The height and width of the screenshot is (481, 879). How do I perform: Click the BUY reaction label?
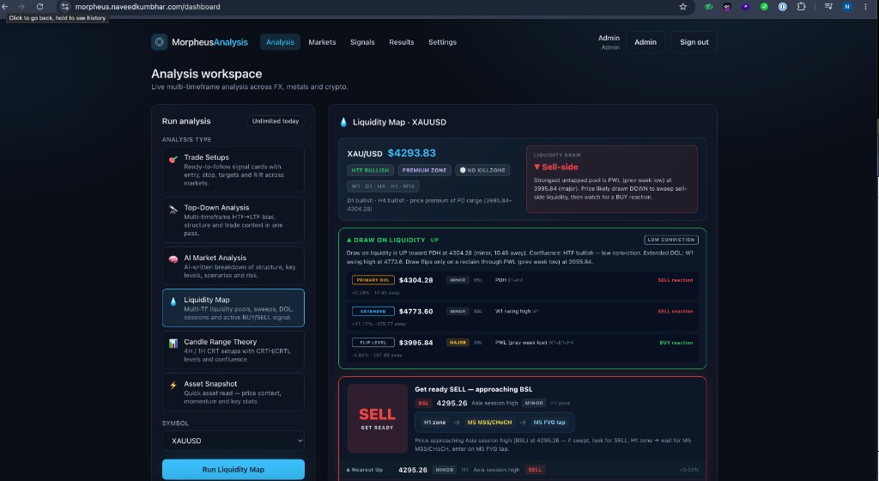pyautogui.click(x=676, y=343)
